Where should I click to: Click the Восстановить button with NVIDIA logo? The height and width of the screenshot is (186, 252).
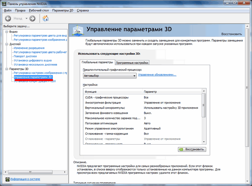pyautogui.click(x=192, y=149)
